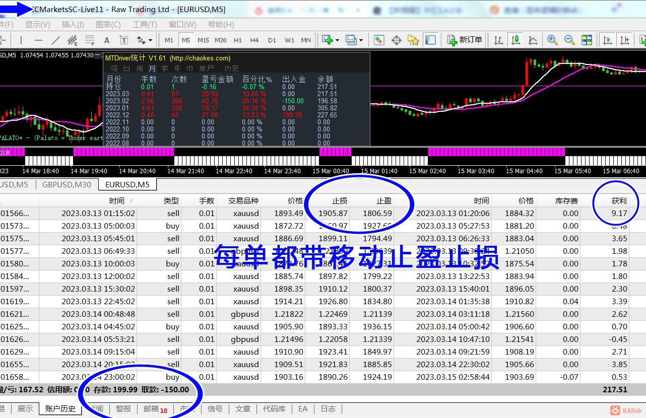Show MTDriver 历史 statistics
Screen dimensions: 646x418
[232, 68]
